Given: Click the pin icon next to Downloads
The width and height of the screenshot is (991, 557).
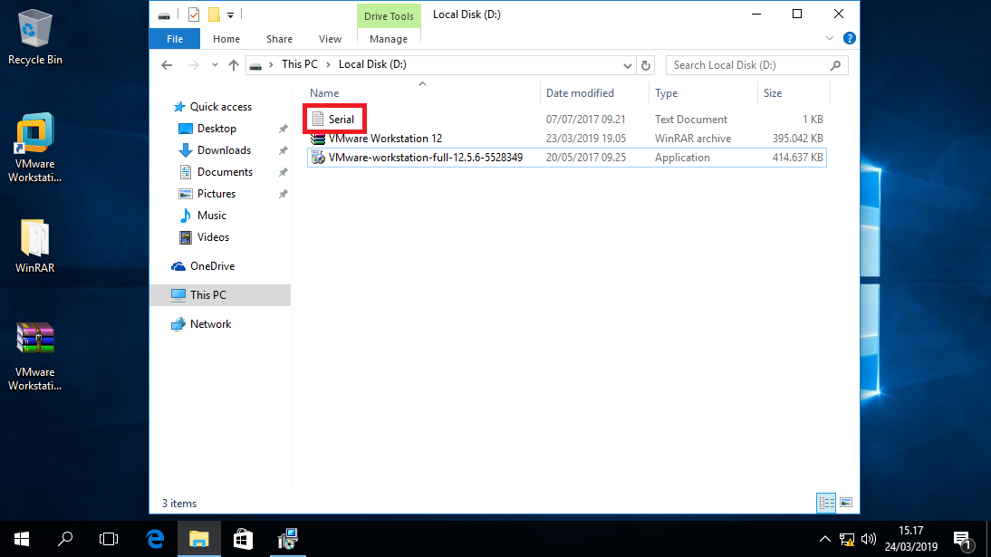Looking at the screenshot, I should point(284,150).
